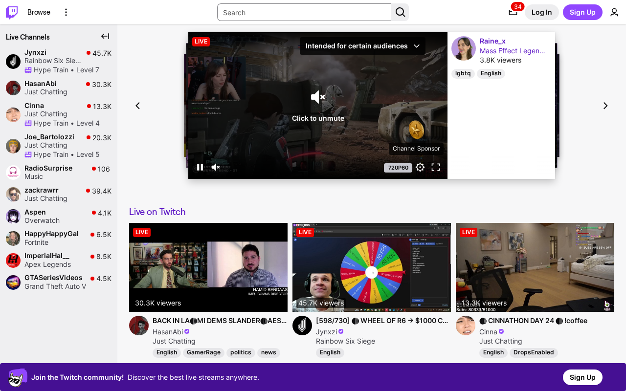Open the WHEEL OF R6 stream title
Screen dimensions: 626x391
point(382,321)
